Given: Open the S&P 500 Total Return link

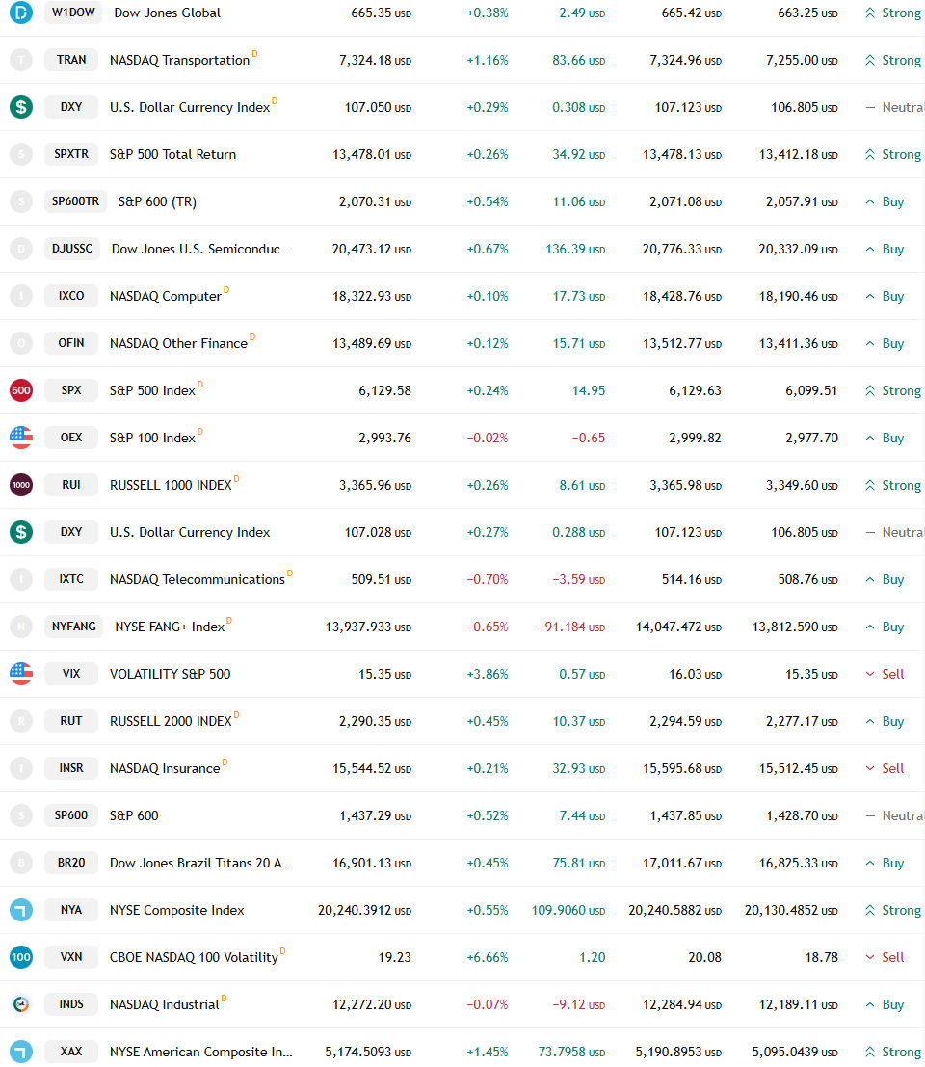Looking at the screenshot, I should pos(172,154).
